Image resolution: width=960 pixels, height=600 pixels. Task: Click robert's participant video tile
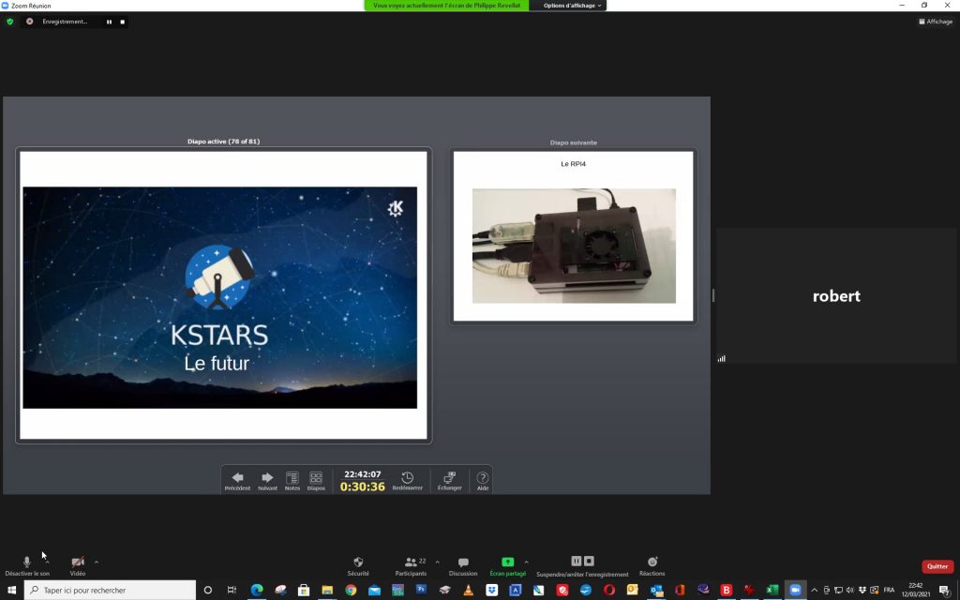tap(836, 295)
